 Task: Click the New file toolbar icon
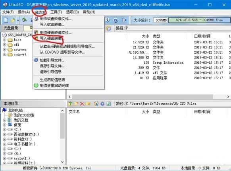tap(6, 20)
